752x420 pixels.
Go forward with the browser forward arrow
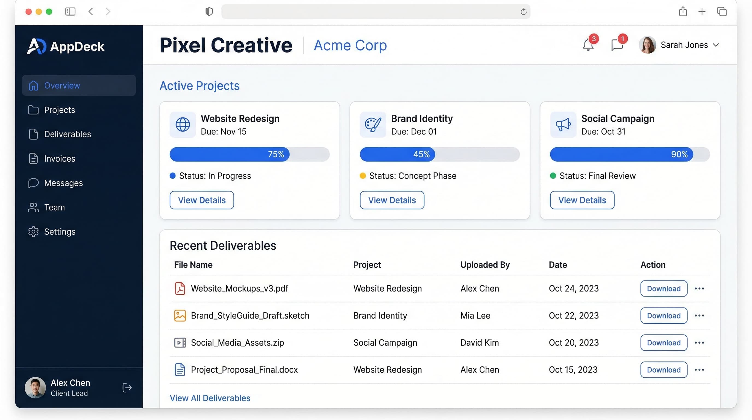(108, 11)
